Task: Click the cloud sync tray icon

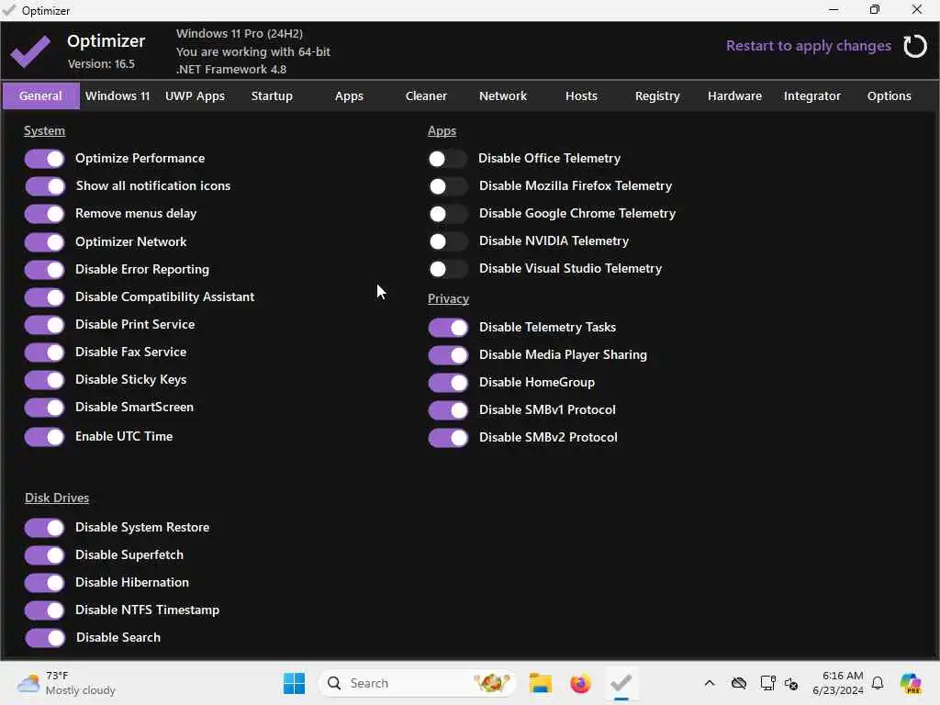Action: (739, 683)
